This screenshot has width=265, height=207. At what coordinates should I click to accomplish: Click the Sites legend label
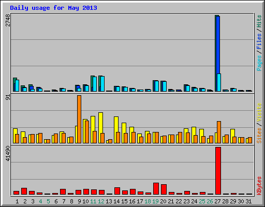click(259, 136)
